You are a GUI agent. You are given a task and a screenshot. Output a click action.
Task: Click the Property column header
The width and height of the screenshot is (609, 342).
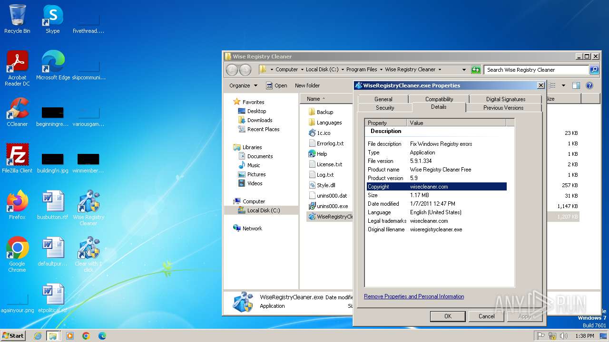point(385,123)
